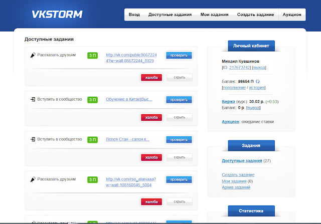Image resolution: width=321 pixels, height=224 pixels.
Task: Click проверить for the rso_alaniaaa task
Action: (179, 179)
